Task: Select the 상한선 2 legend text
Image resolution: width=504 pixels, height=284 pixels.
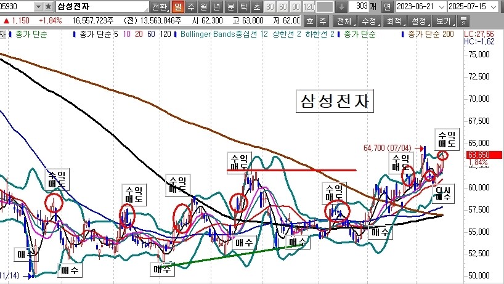Action: pos(287,34)
